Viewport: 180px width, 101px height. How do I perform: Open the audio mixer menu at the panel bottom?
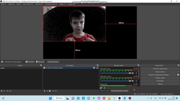click(x=104, y=88)
